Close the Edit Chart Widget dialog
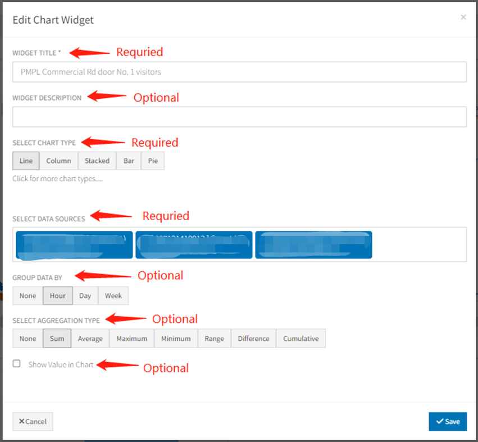Screen dimensions: 478x442 coord(463,17)
